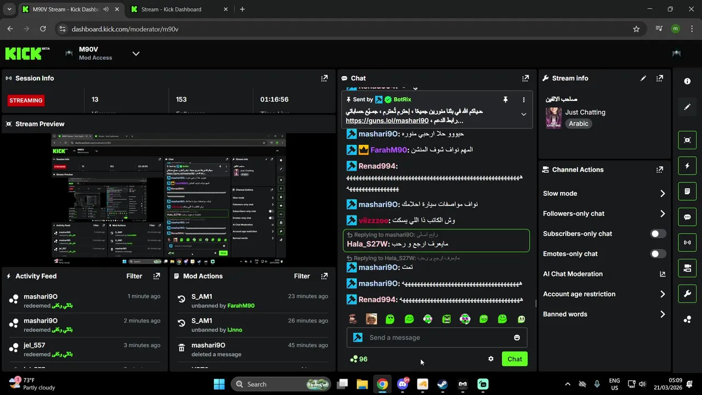Focus the Send a message field
Viewport: 702px width, 395px height.
click(437, 337)
